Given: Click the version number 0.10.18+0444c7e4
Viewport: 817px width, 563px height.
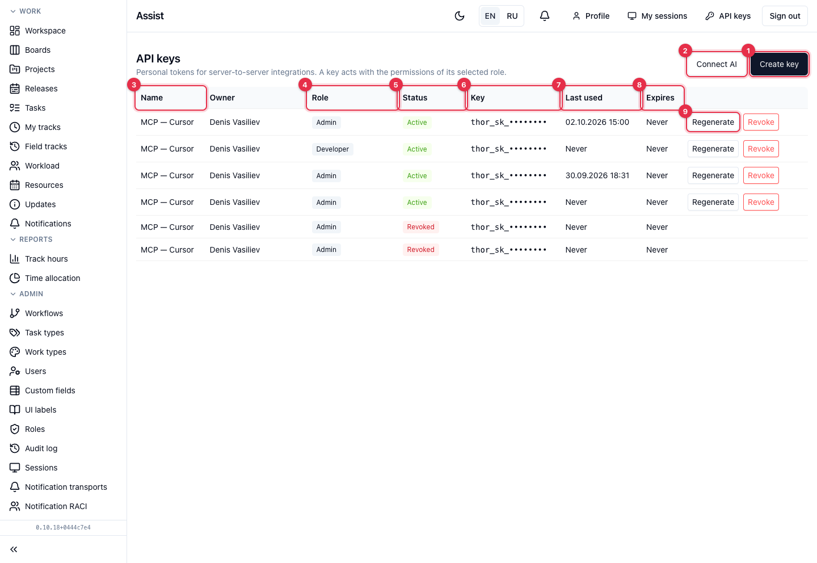Looking at the screenshot, I should 63,527.
